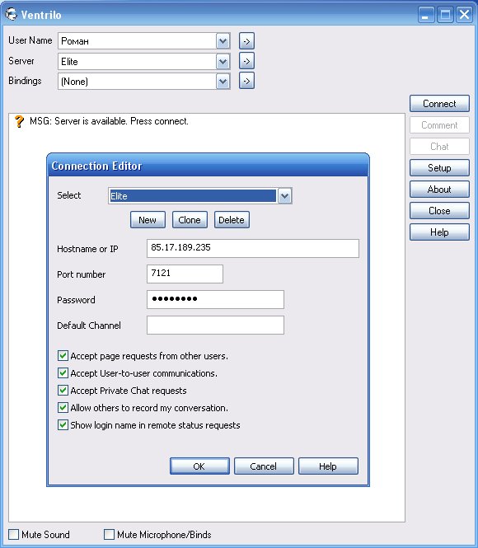Click the Default Channel field
This screenshot has height=548, width=478.
pos(215,325)
